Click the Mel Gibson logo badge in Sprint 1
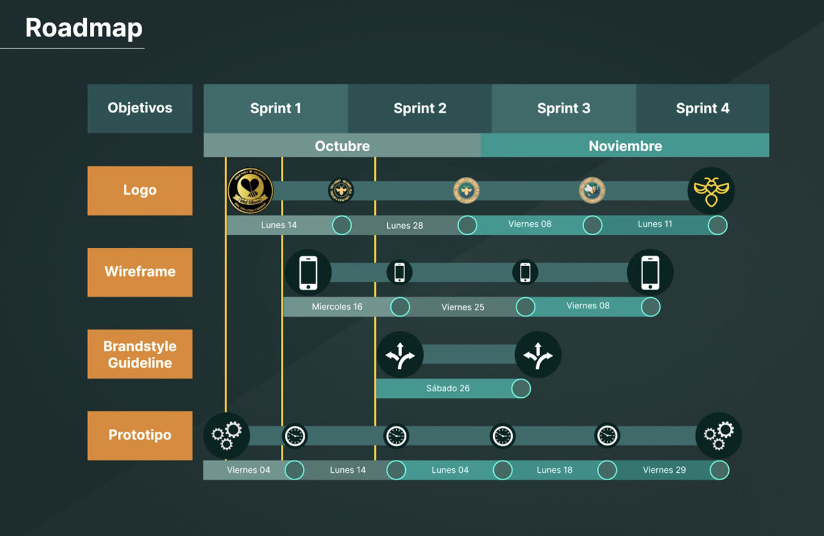The width and height of the screenshot is (824, 536). pos(249,191)
